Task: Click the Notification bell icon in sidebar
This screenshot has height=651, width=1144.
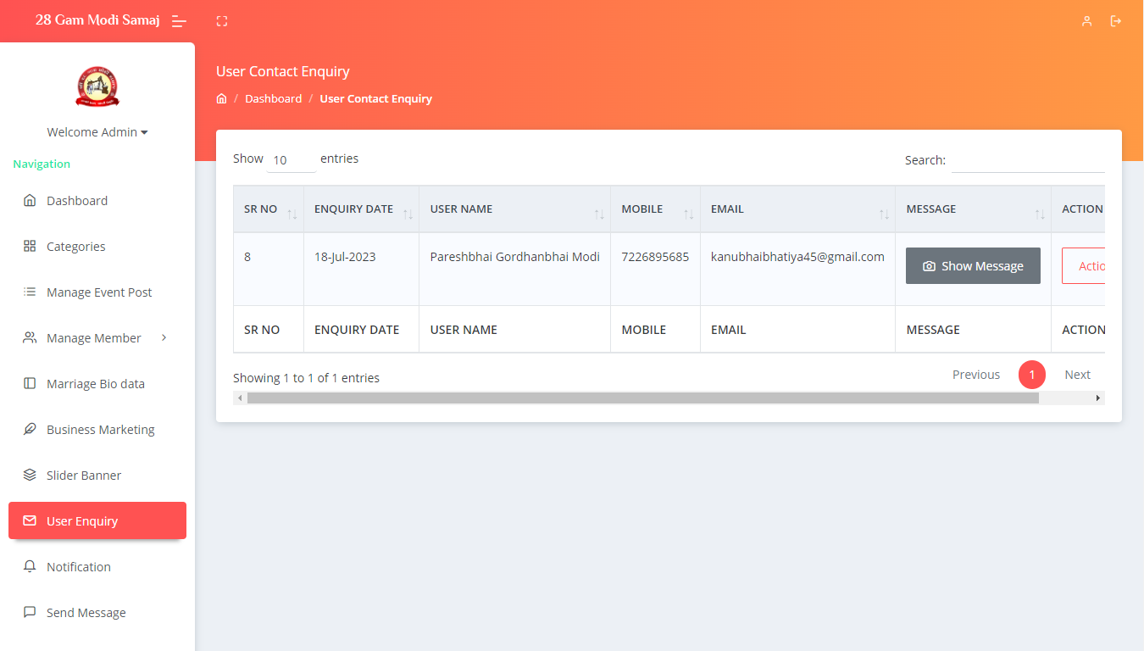Action: click(x=30, y=566)
